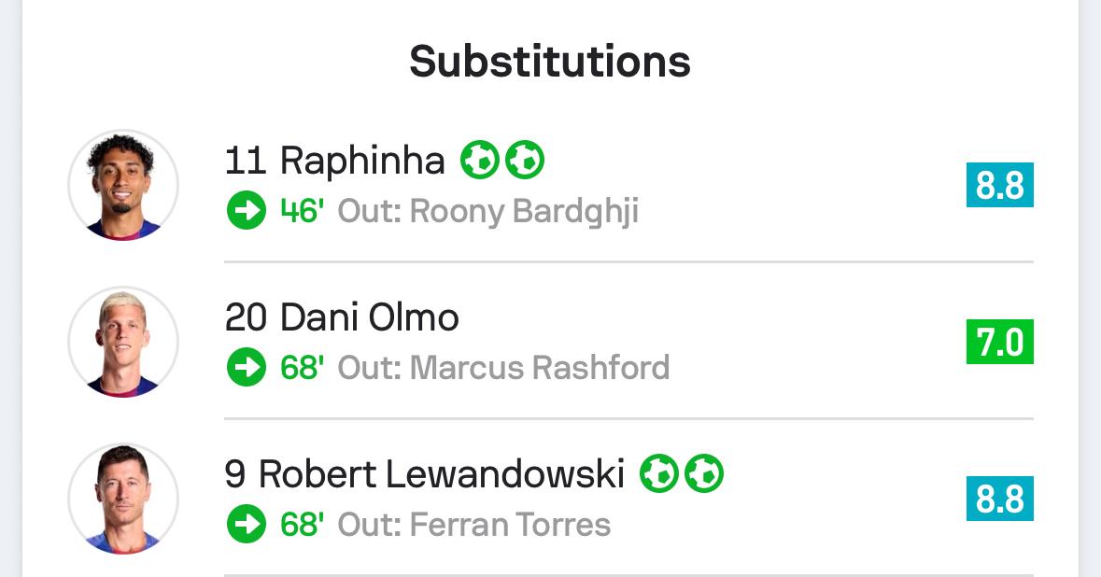1101x577 pixels.
Task: Select the 20 Dani Olmo name
Action: 342,317
